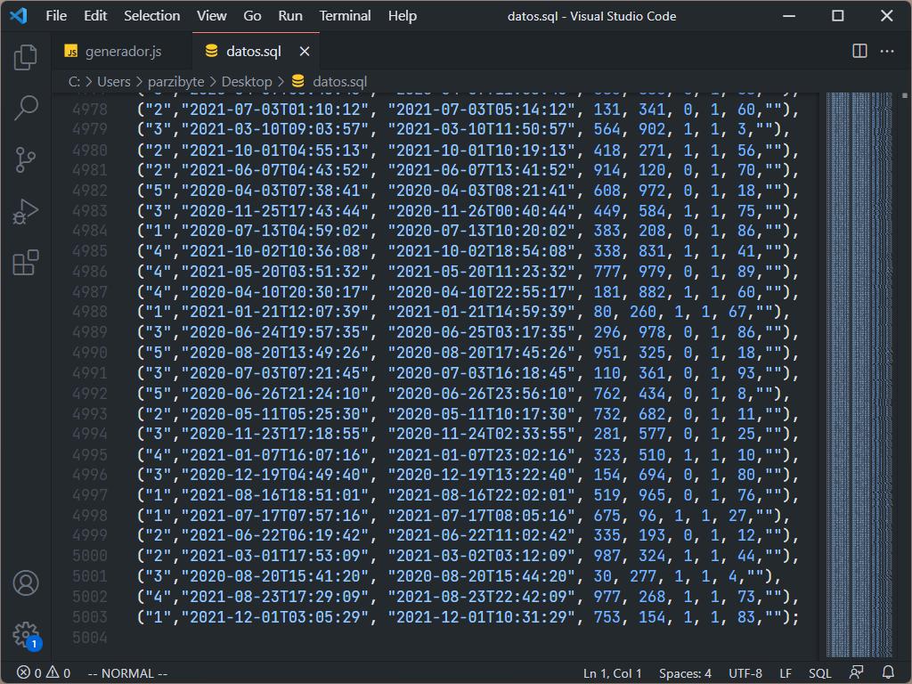Open the Terminal menu
This screenshot has height=684, width=912.
coord(345,16)
